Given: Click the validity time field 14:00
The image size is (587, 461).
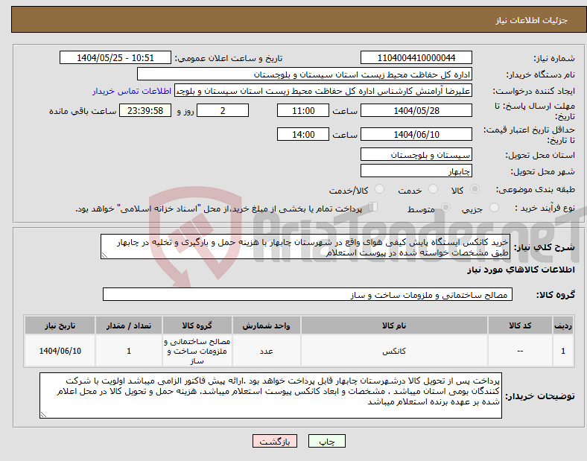Looking at the screenshot, I should click(x=303, y=134).
